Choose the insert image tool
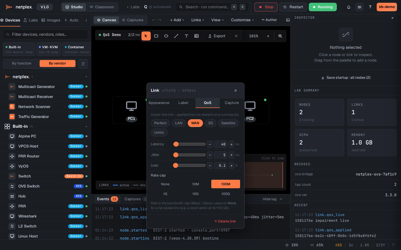Screen dimensions: 401x250 (x=196, y=36)
